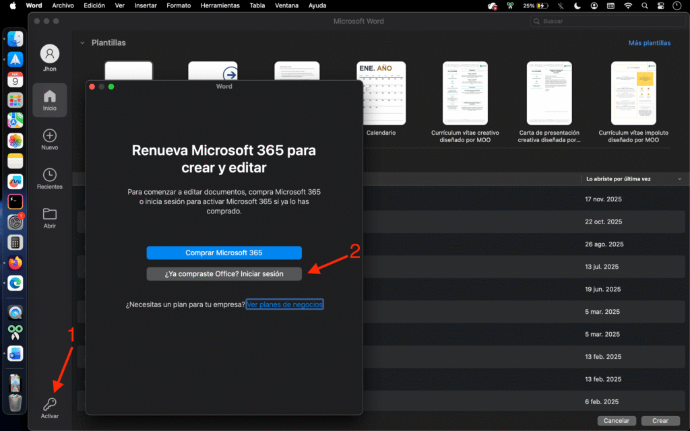
Task: Open the Insertar menu
Action: (146, 5)
